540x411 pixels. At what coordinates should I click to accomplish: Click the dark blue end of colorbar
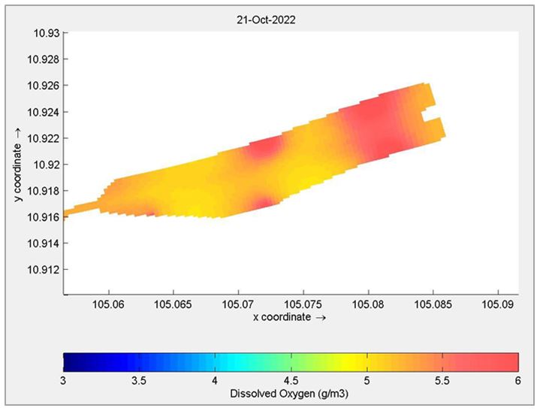pyautogui.click(x=69, y=362)
